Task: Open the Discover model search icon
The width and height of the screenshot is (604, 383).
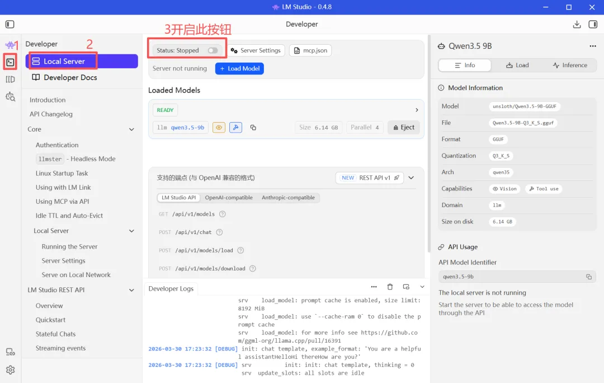Action: coord(11,97)
